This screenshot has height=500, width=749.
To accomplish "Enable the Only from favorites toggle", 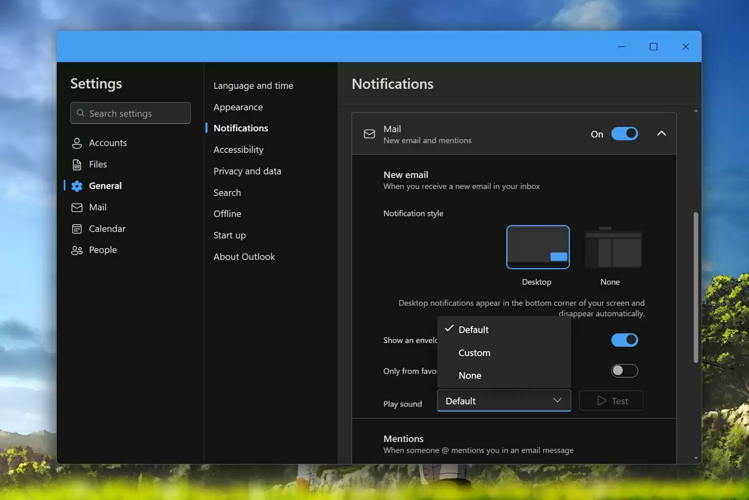I will click(624, 371).
